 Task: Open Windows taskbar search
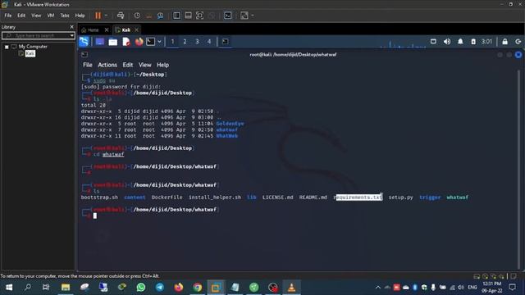click(x=28, y=288)
